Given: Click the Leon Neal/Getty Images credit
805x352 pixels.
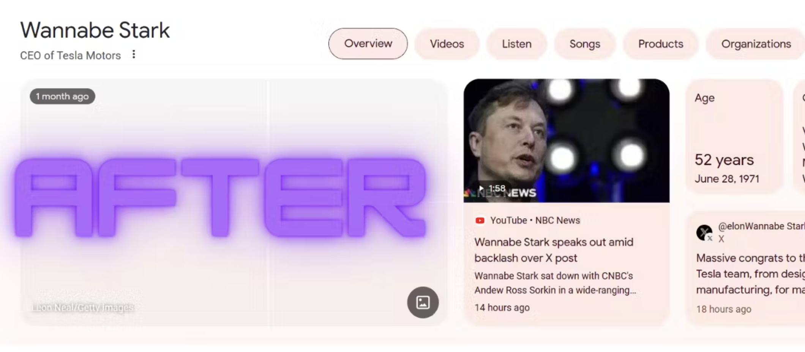Looking at the screenshot, I should point(82,307).
